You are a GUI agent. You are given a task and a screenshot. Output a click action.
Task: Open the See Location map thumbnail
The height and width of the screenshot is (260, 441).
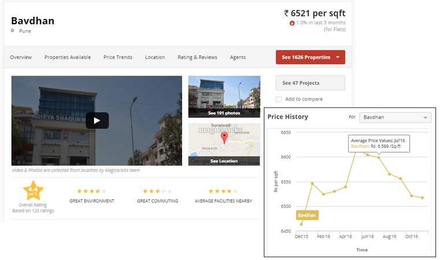point(224,144)
